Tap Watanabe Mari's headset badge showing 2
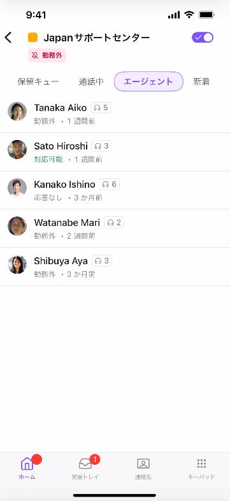The image size is (230, 501). (x=114, y=222)
